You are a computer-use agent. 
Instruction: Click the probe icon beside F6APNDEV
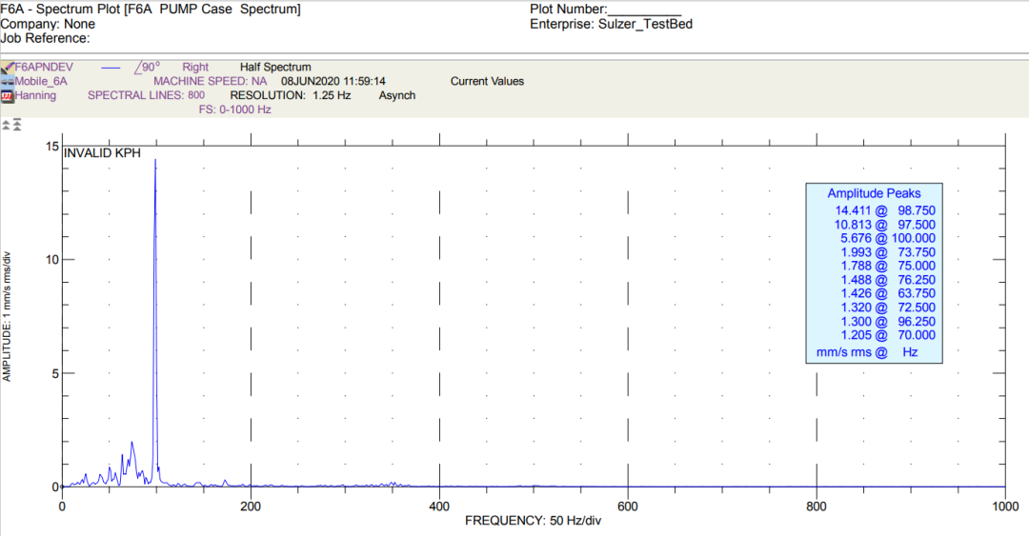[x=8, y=68]
